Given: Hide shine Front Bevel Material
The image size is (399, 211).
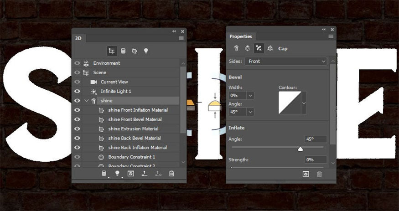Looking at the screenshot, I should pos(77,119).
